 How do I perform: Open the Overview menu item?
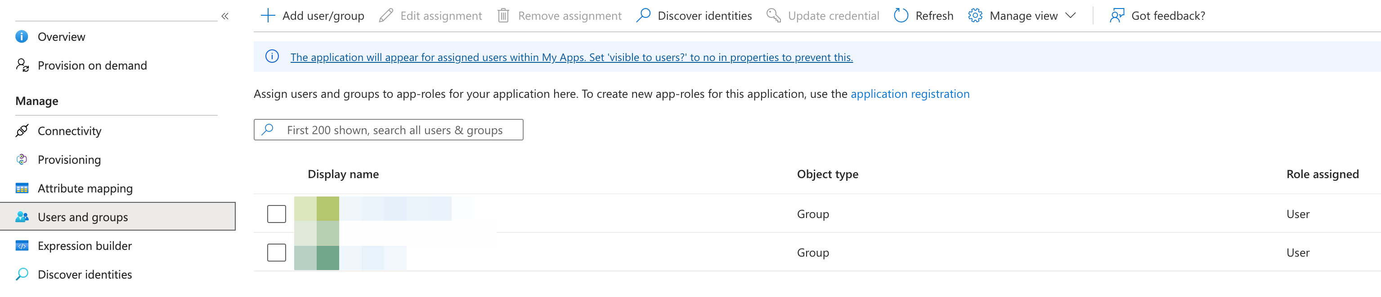click(61, 37)
